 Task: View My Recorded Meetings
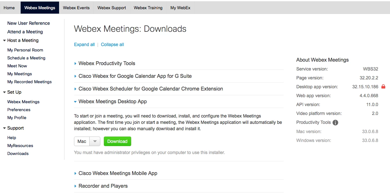pos(30,82)
